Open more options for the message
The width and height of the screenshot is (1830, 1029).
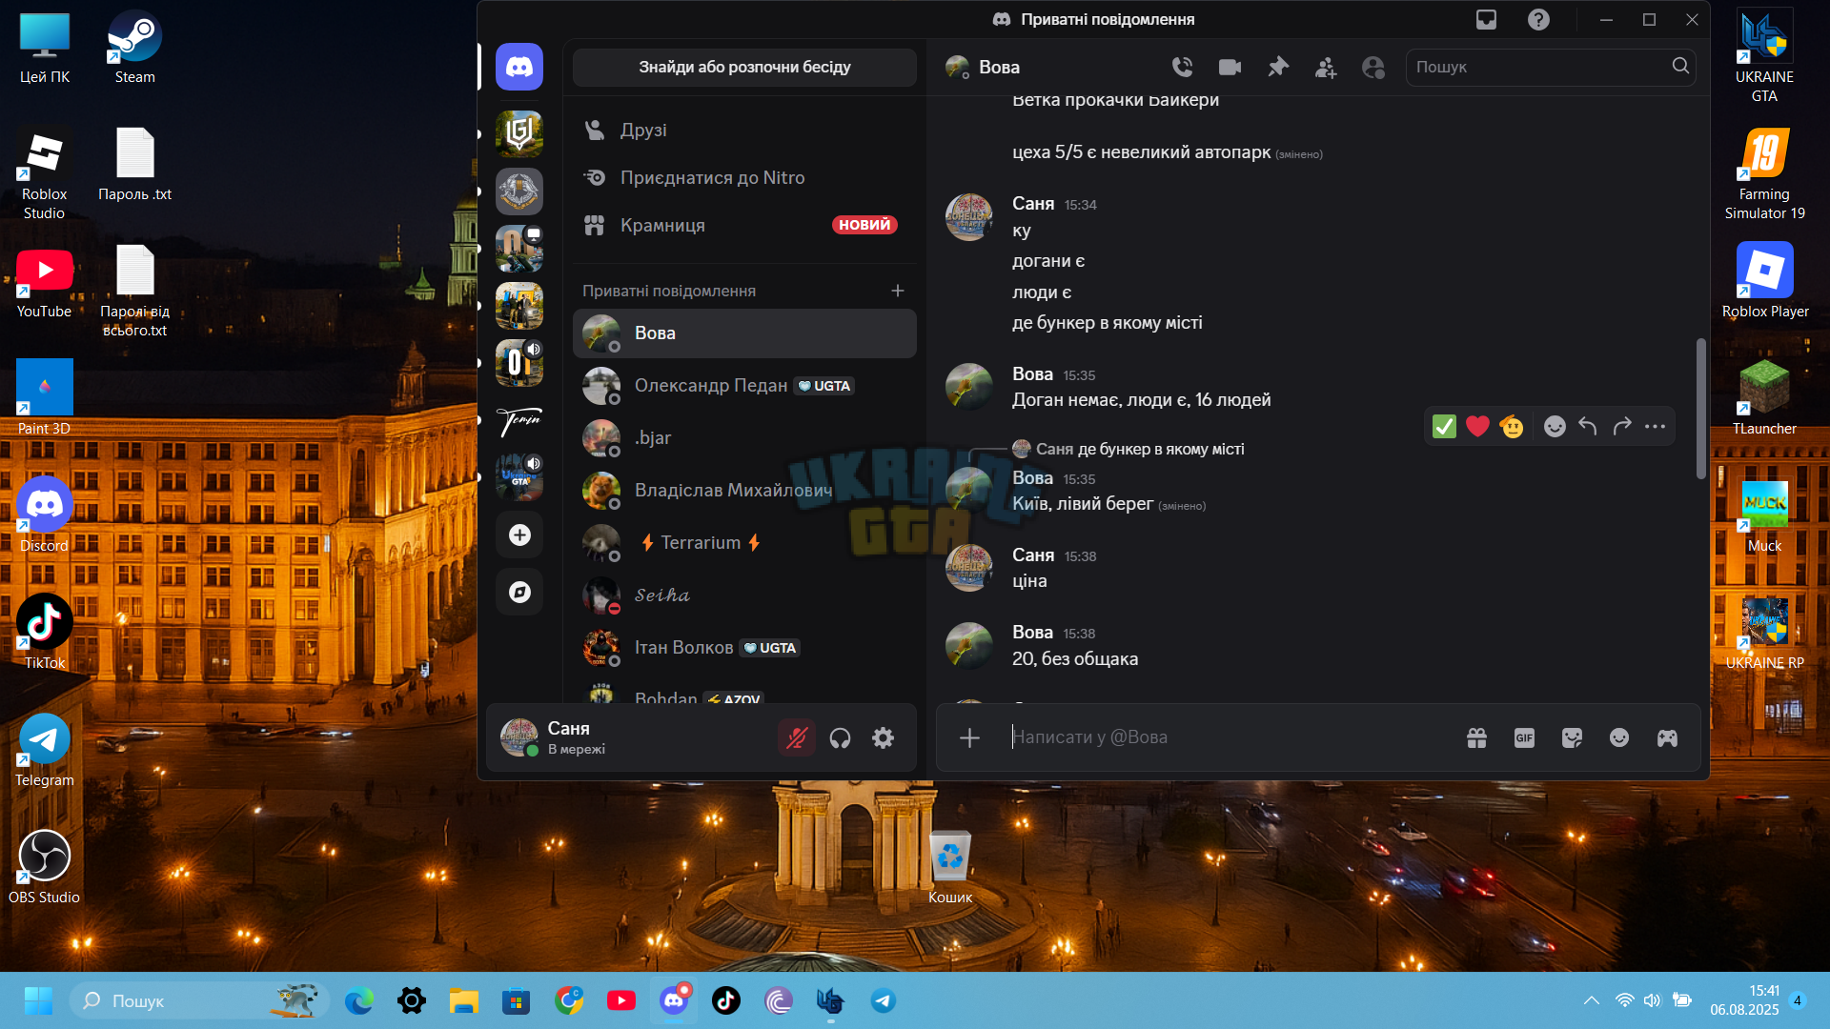pyautogui.click(x=1656, y=426)
